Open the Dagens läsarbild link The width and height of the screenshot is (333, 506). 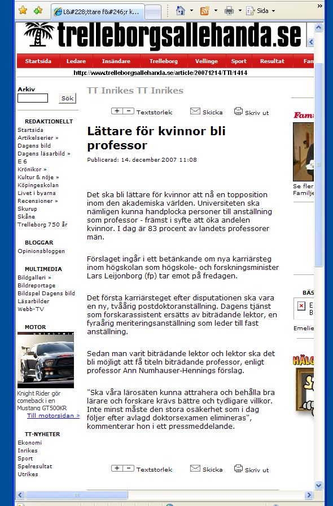44,154
